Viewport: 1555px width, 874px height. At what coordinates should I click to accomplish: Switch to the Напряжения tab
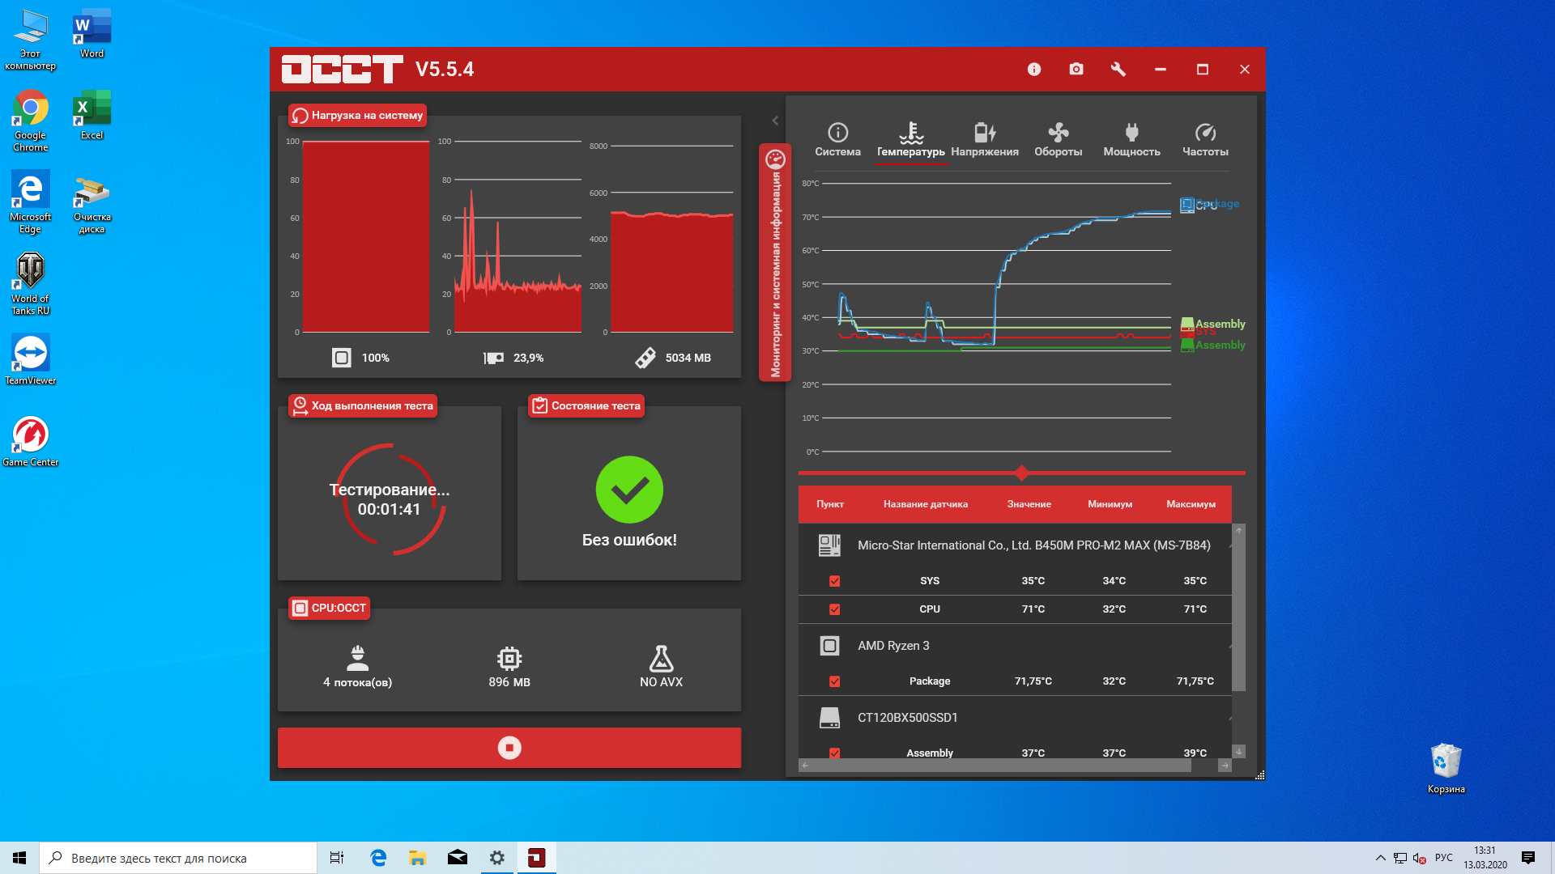tap(985, 140)
